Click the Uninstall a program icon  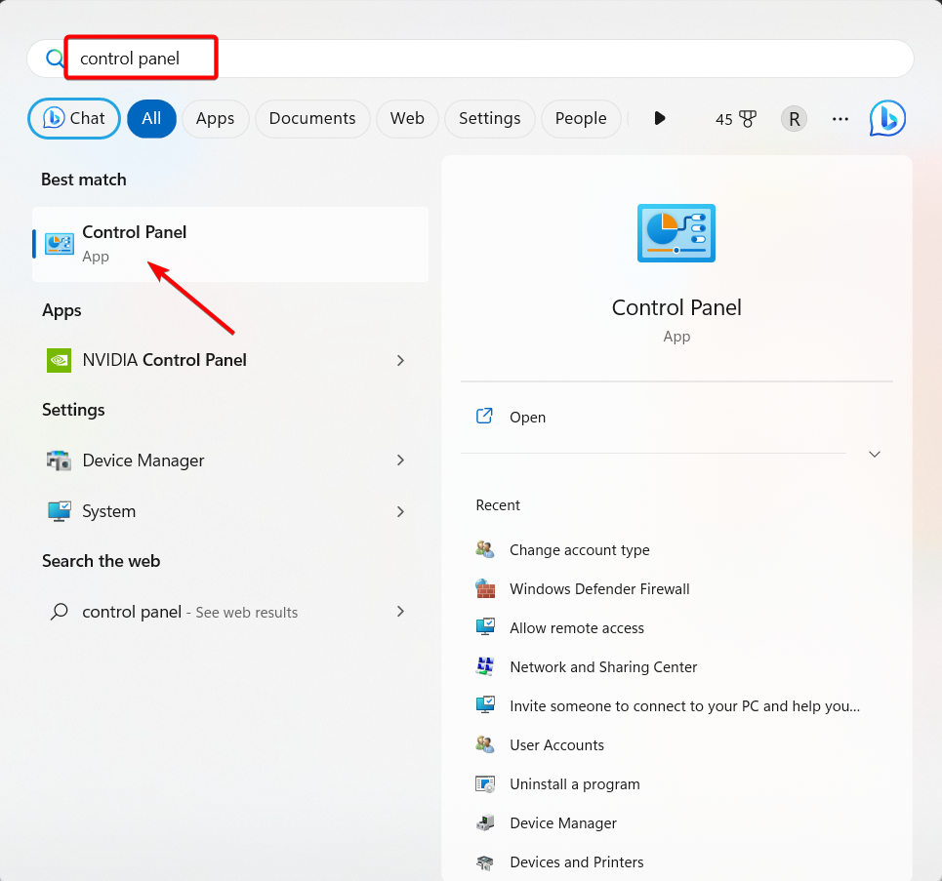click(485, 783)
